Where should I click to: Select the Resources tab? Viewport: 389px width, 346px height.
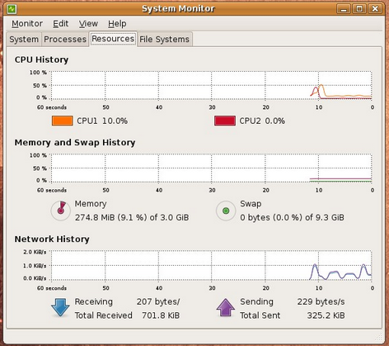point(113,39)
